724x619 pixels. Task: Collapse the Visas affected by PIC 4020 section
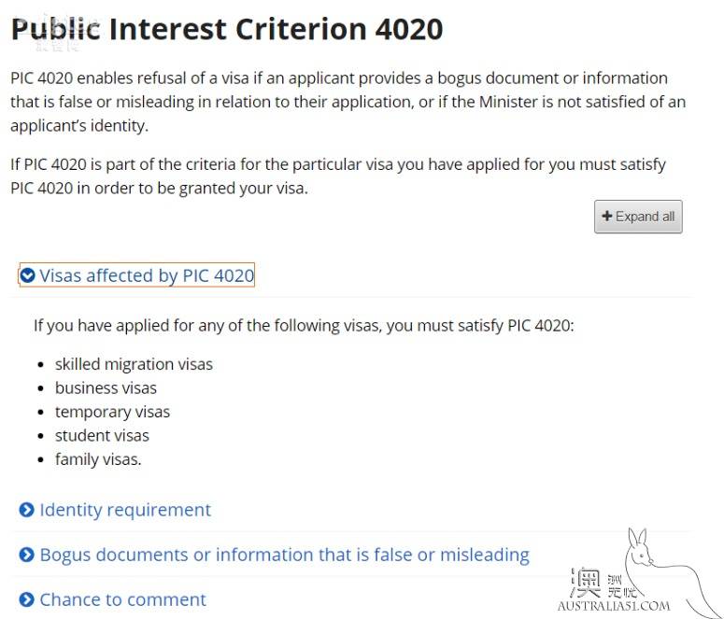pos(137,275)
